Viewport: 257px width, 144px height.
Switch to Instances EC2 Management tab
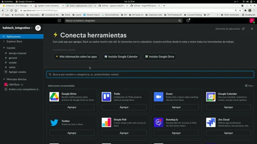coord(17,6)
